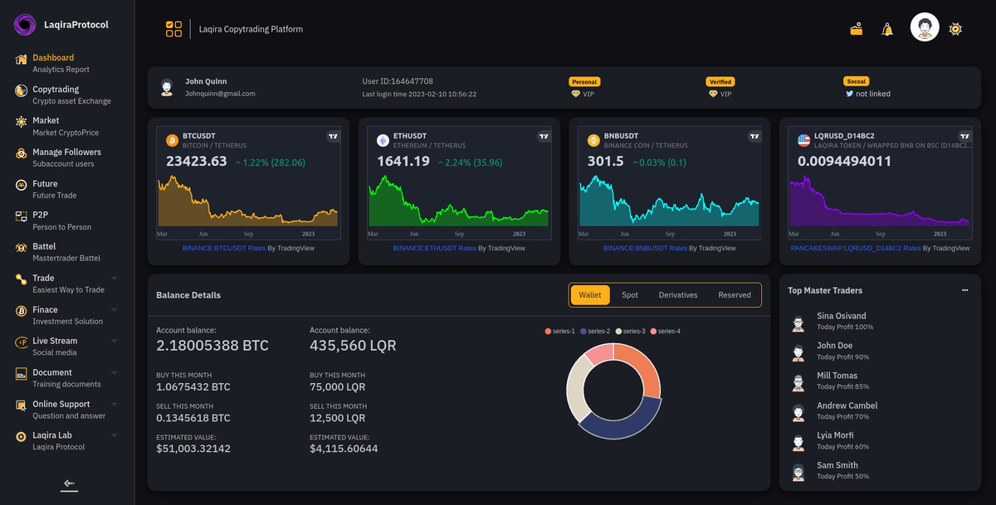The width and height of the screenshot is (996, 505).
Task: Expand the Live Stream menu arrow
Action: [x=115, y=341]
